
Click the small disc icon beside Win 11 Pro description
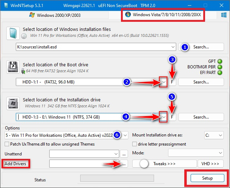point(24,36)
